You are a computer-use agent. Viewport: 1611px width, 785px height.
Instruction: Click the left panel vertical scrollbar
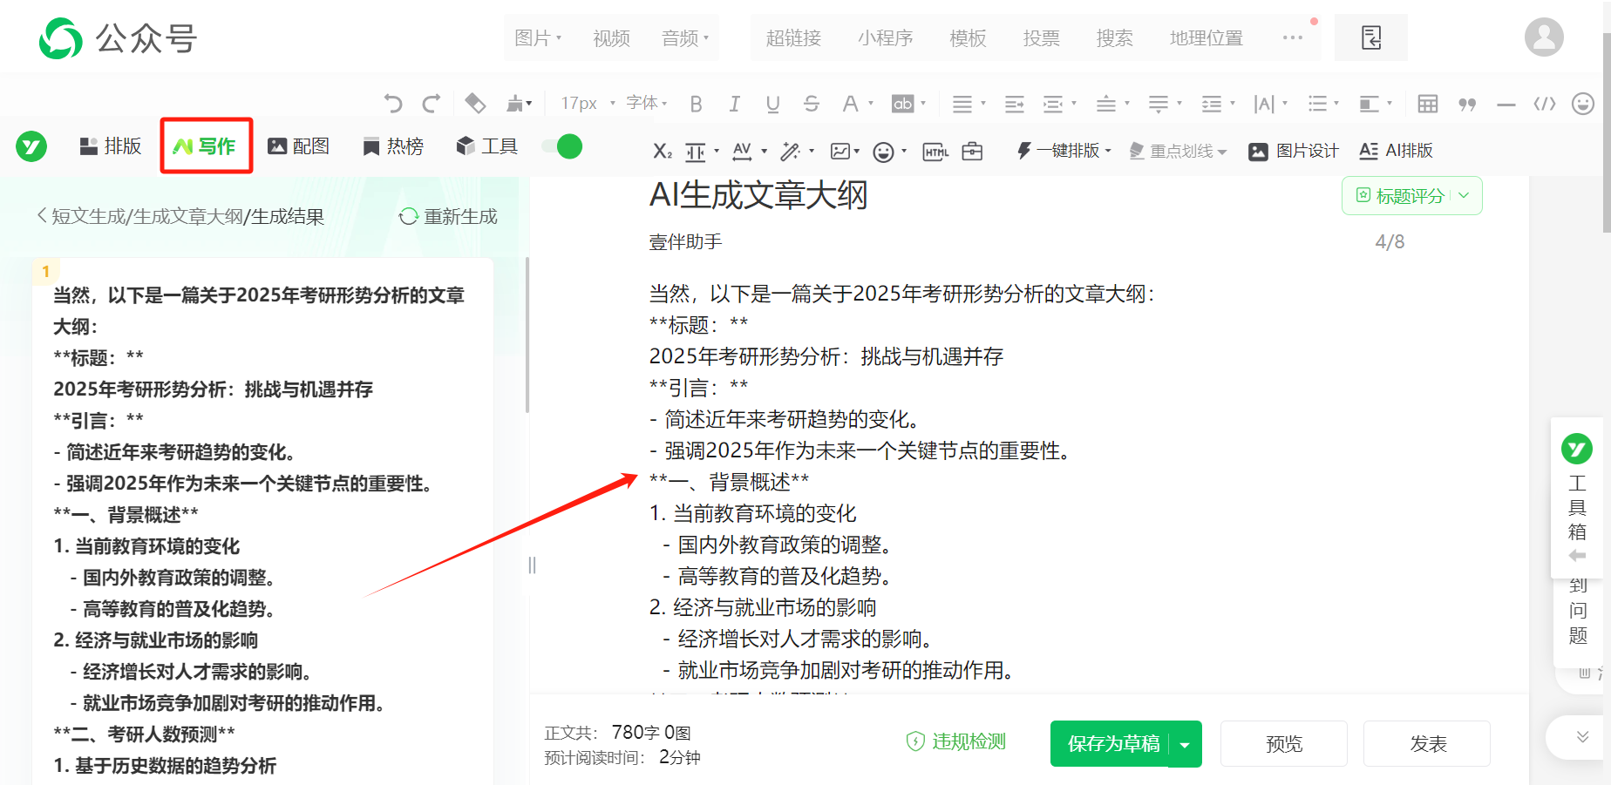tap(527, 335)
